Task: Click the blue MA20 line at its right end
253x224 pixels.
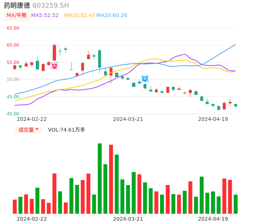Action: coord(235,45)
